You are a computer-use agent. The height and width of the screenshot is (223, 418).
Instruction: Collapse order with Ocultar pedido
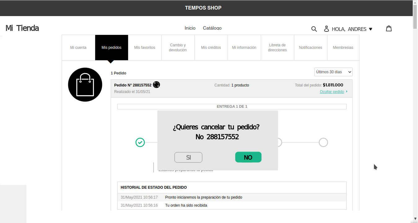[x=332, y=92]
